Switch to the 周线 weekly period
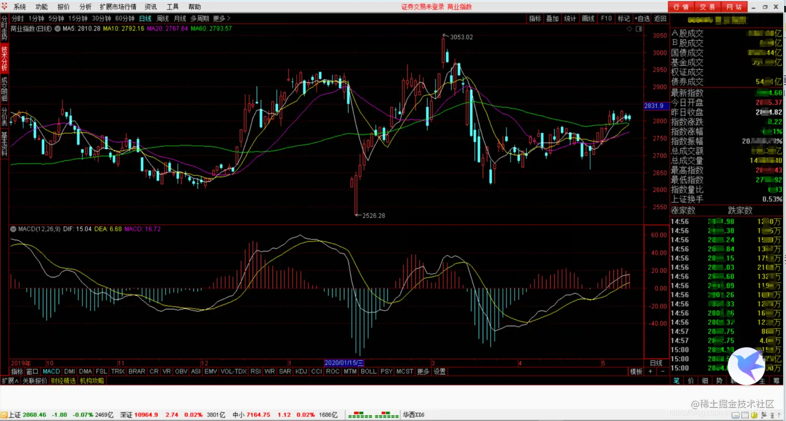786x421 pixels. pyautogui.click(x=163, y=19)
